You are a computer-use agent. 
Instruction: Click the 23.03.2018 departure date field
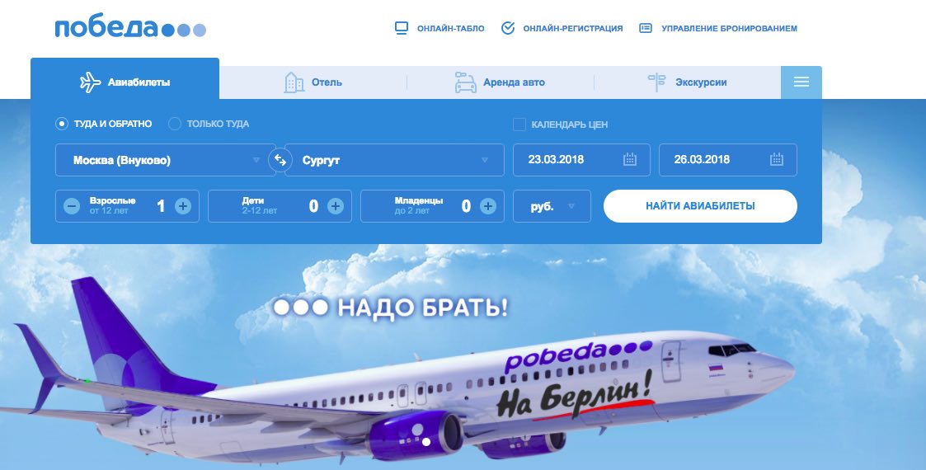click(581, 159)
